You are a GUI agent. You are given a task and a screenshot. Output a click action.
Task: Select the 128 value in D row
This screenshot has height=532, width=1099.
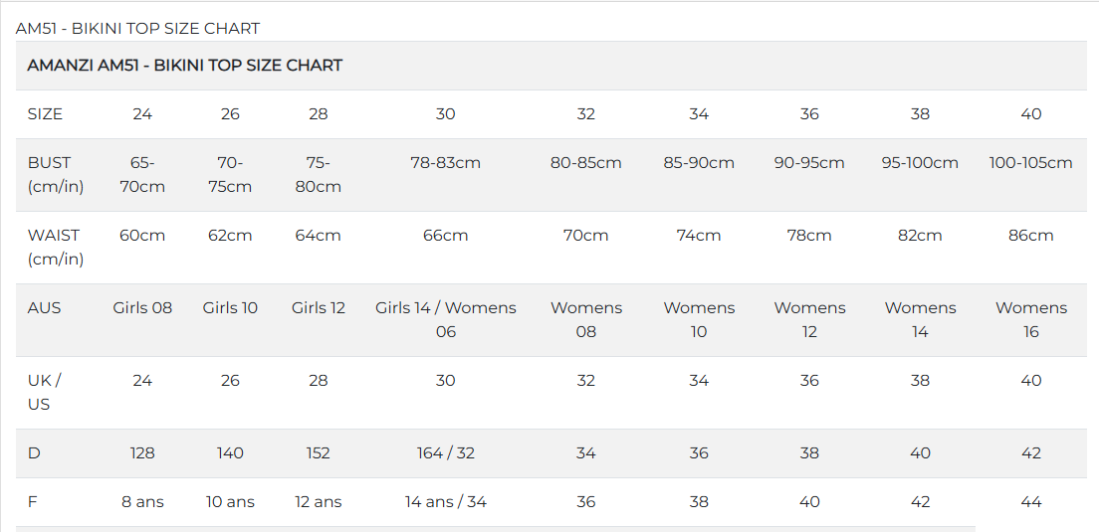pyautogui.click(x=142, y=453)
